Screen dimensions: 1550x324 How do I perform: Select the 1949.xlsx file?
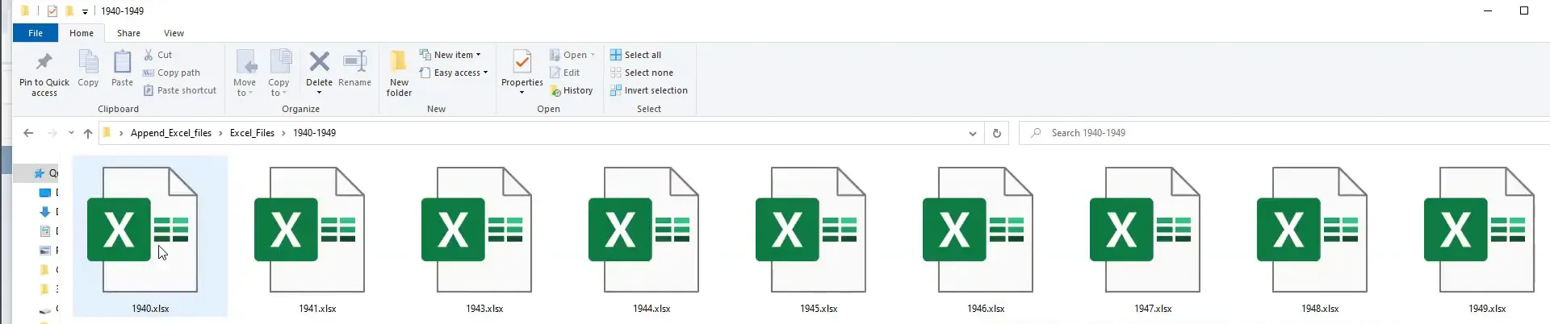[x=1487, y=238]
